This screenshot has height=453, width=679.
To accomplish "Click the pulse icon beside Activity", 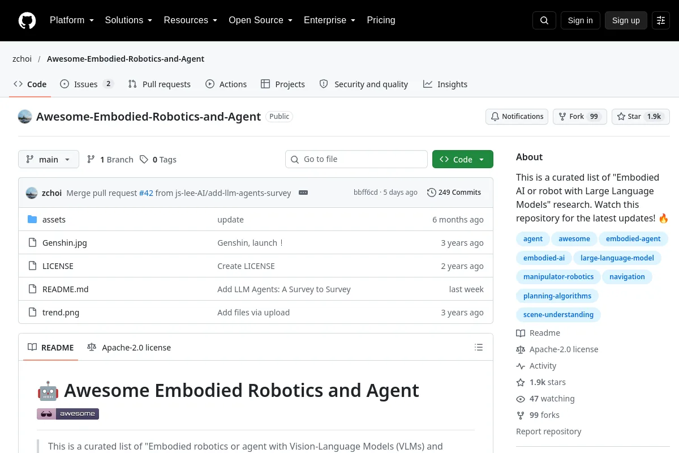I will point(521,366).
